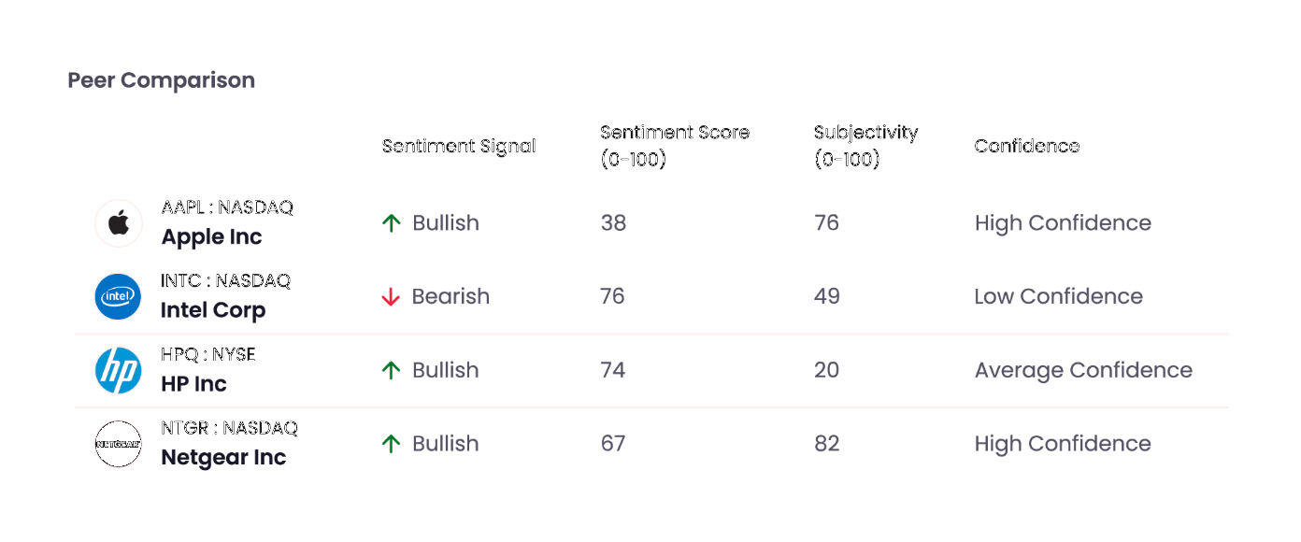Click Intel's red bearish down arrow
Viewport: 1301px width, 542px height.
391,297
